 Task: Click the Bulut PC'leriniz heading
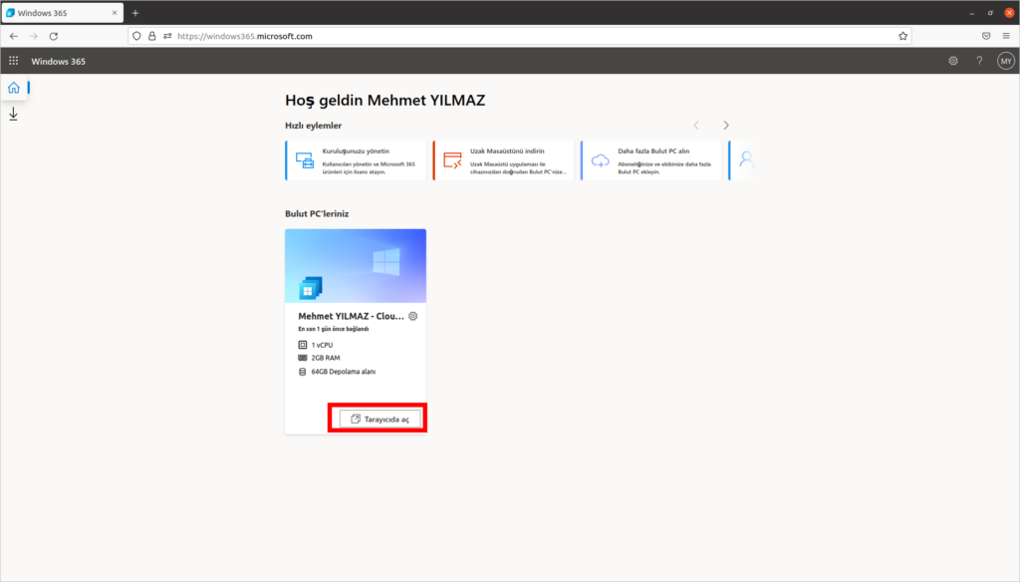coord(317,213)
